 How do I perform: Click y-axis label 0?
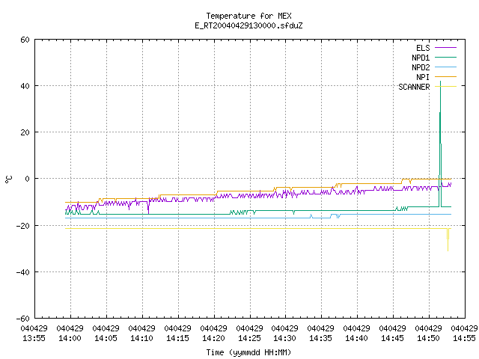28,179
